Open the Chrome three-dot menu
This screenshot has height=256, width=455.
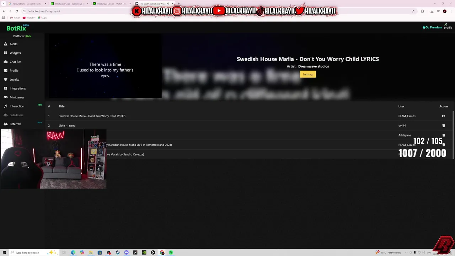pyautogui.click(x=451, y=11)
